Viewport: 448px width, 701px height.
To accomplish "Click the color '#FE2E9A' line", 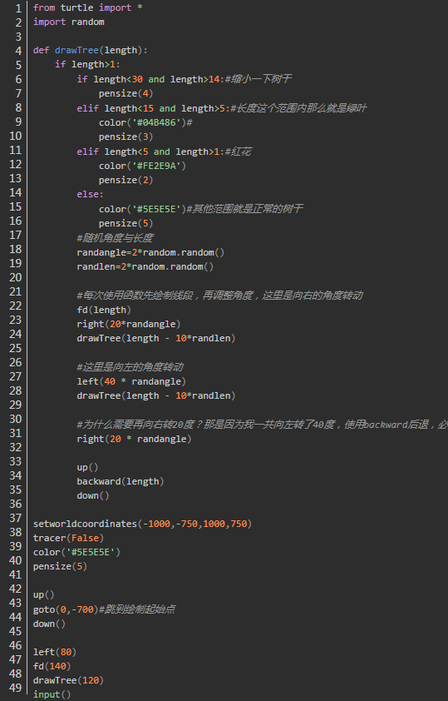I will click(143, 166).
